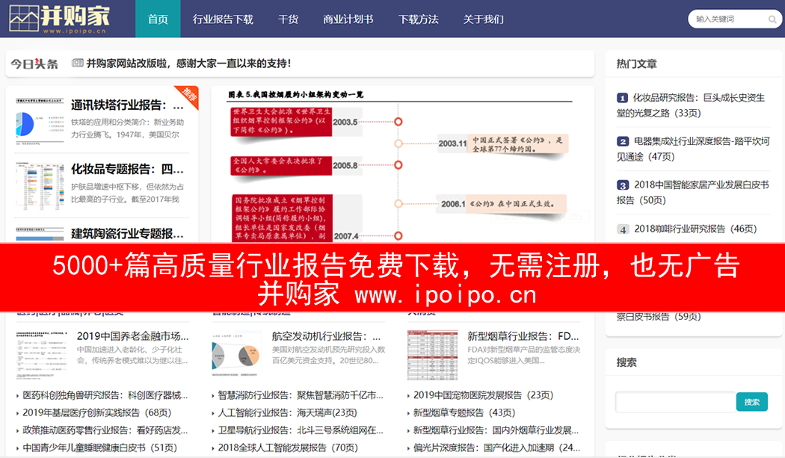Viewport: 785px width, 458px height.
Task: Open the 行业报告下载 menu item
Action: [x=223, y=19]
